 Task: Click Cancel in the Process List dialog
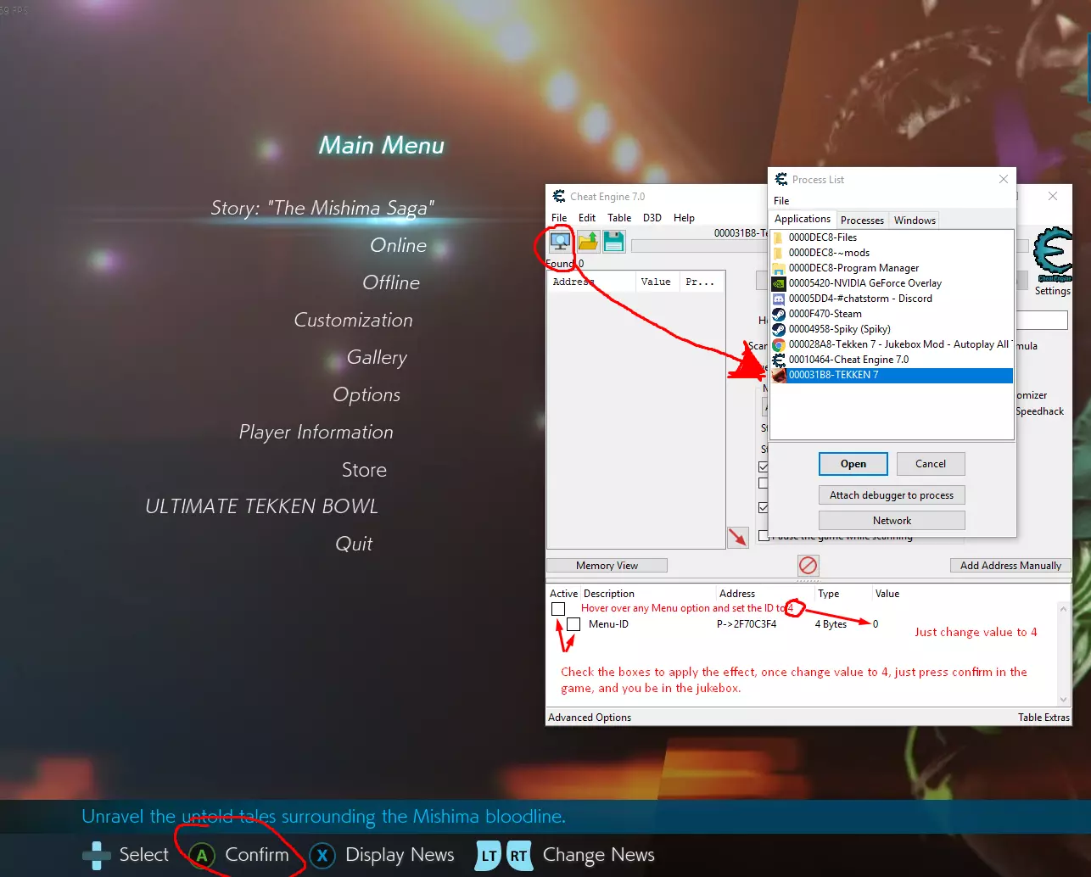pos(931,464)
